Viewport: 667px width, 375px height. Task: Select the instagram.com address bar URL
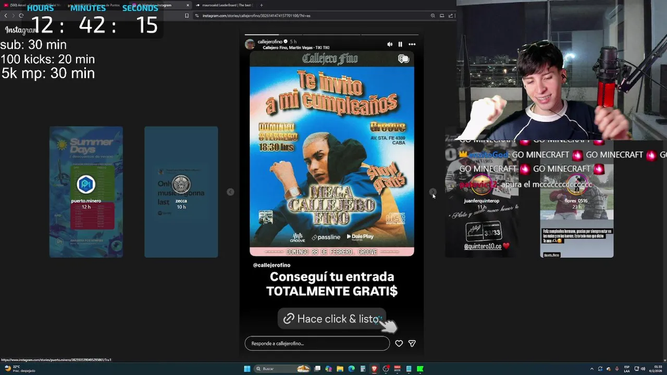click(256, 16)
